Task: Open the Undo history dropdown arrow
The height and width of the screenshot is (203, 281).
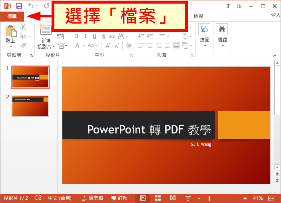Action: tap(37, 6)
